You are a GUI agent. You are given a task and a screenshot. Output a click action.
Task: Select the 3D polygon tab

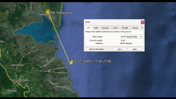pos(134,28)
